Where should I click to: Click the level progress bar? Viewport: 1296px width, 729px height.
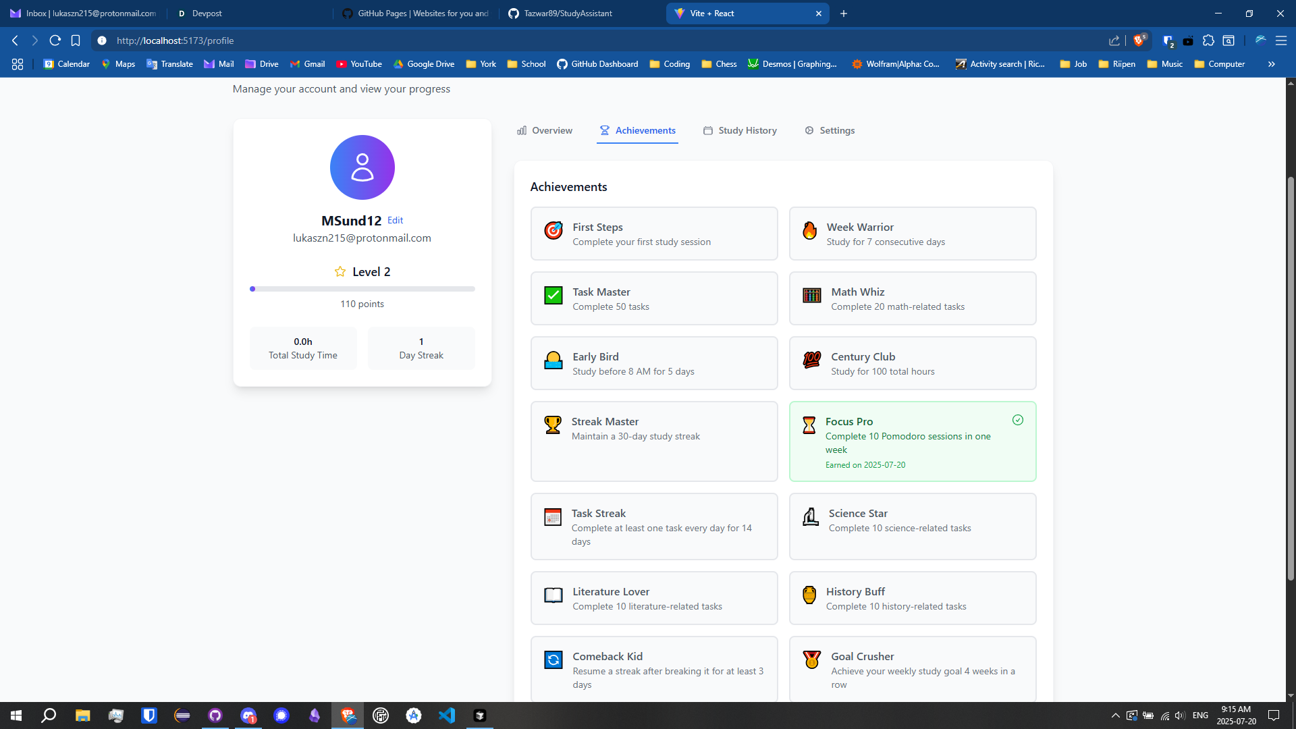[362, 289]
